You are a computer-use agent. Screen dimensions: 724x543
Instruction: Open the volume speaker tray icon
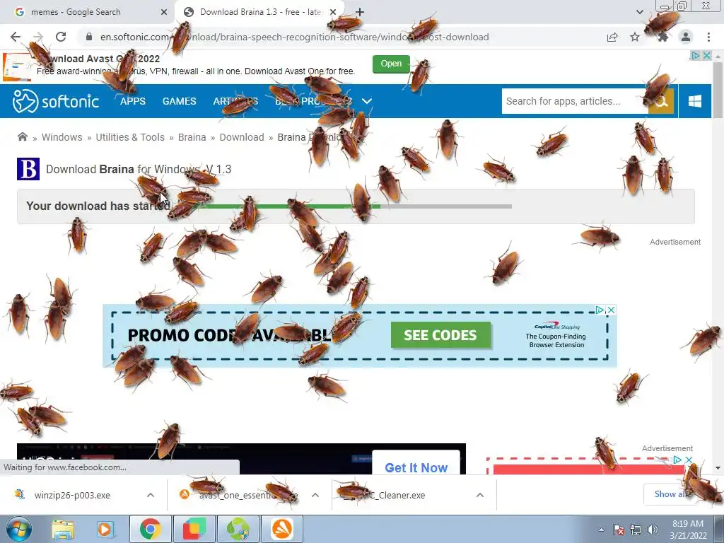point(652,530)
